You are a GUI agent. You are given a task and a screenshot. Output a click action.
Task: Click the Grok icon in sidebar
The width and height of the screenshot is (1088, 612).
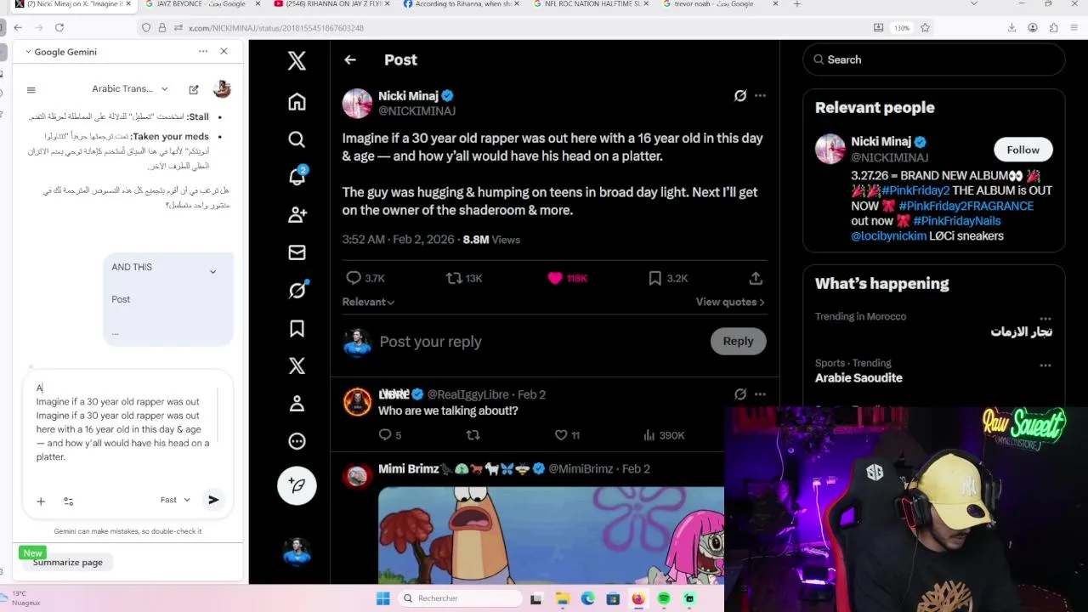coord(297,290)
